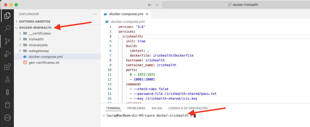
Task: Expand the __certificates folder
Action: pyautogui.click(x=39, y=33)
